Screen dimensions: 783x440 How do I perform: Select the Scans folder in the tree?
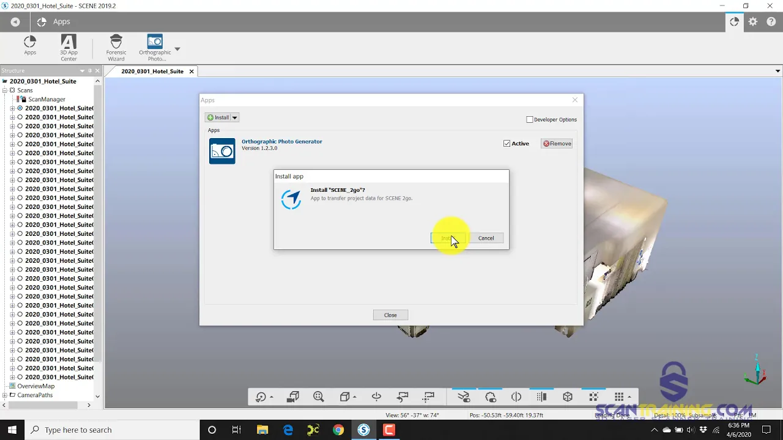coord(25,90)
